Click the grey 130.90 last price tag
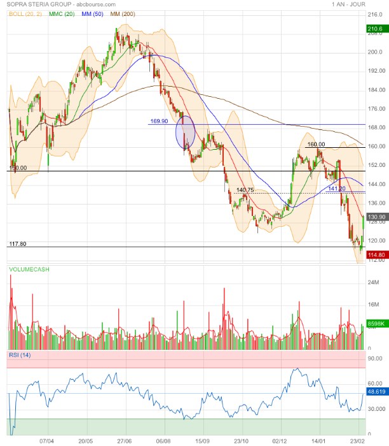The image size is (389, 446). click(x=378, y=217)
